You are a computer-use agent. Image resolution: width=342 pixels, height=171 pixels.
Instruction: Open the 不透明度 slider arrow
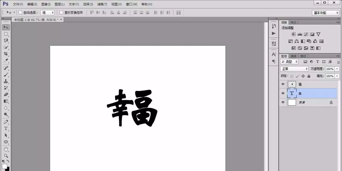pos(337,69)
